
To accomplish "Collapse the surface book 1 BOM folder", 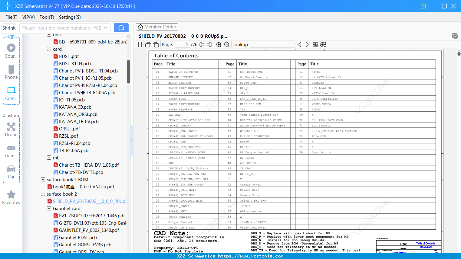I will coord(43,179).
